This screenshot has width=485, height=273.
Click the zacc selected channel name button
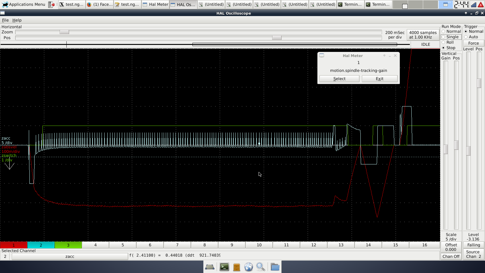tap(70, 256)
